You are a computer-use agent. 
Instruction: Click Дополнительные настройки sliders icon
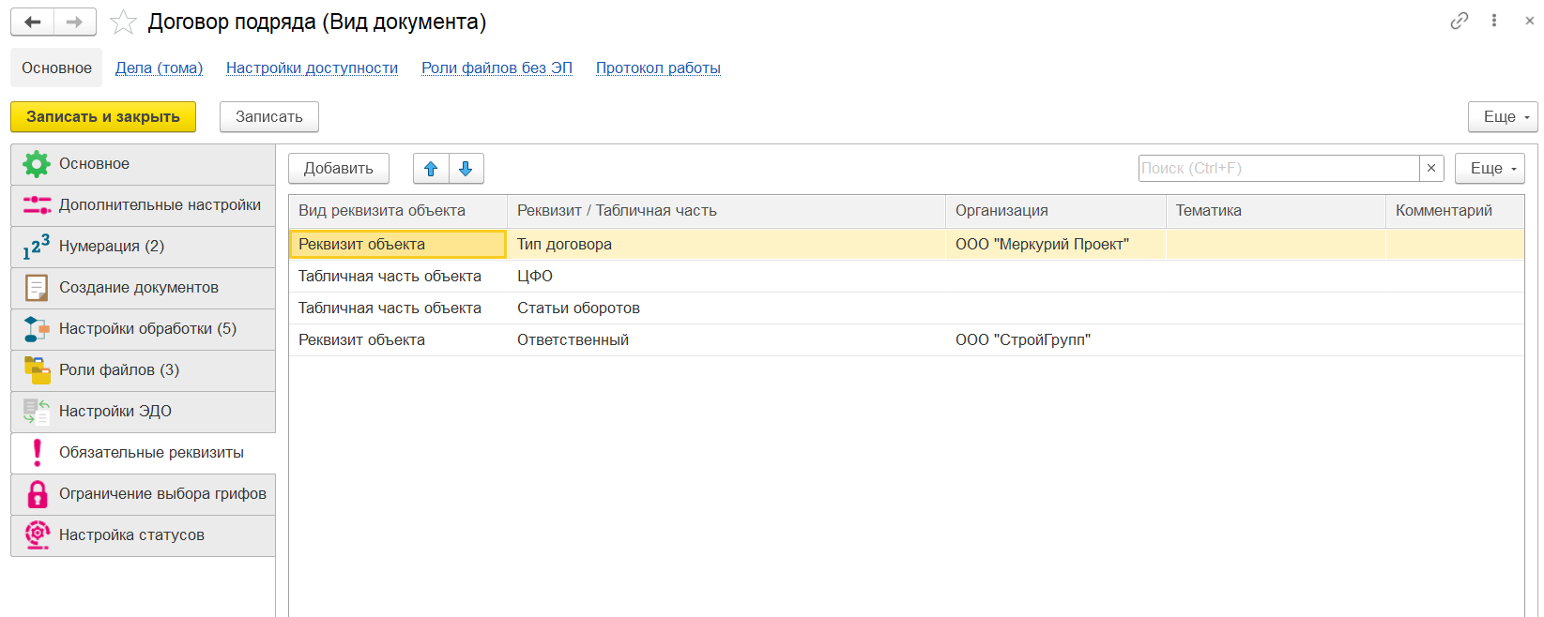click(37, 205)
